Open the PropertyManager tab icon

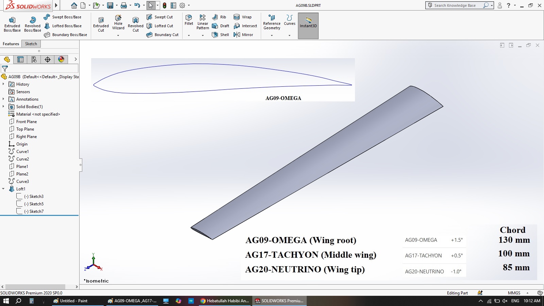click(20, 60)
